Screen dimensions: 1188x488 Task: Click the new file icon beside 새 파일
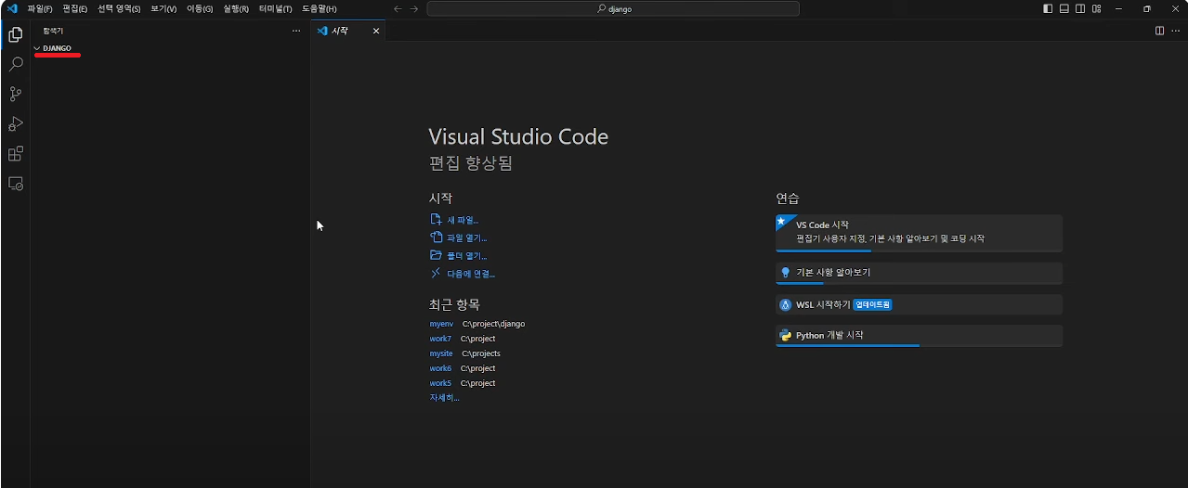[436, 220]
